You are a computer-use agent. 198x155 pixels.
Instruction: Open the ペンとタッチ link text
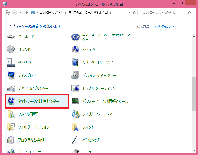tap(91, 140)
